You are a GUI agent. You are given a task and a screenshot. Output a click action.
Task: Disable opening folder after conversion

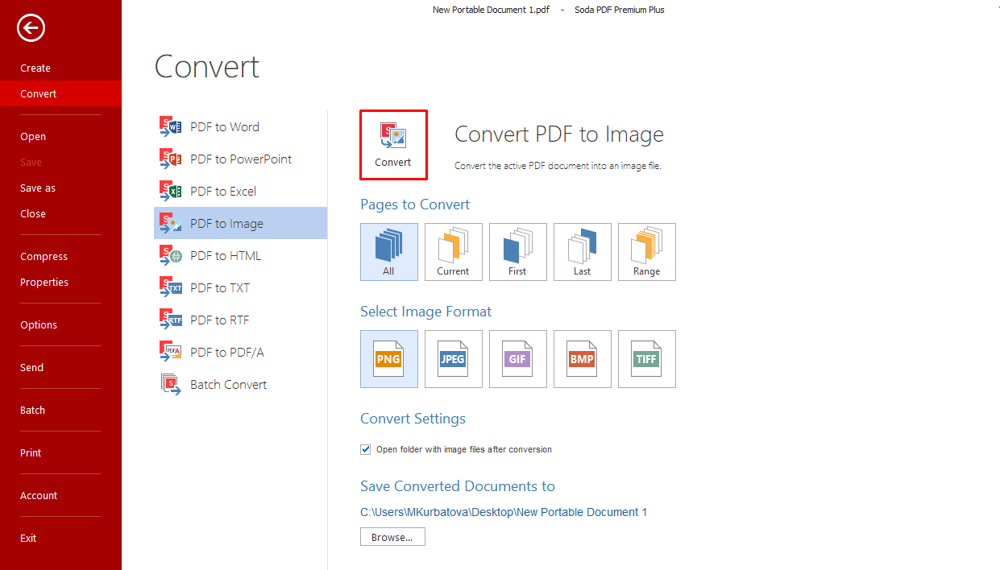(365, 449)
